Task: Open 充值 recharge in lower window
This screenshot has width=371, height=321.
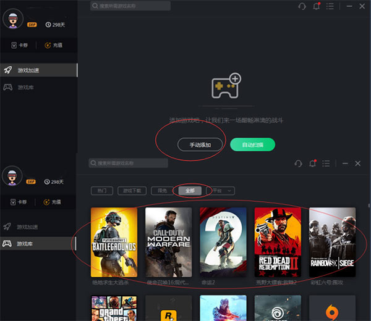Action: click(53, 202)
